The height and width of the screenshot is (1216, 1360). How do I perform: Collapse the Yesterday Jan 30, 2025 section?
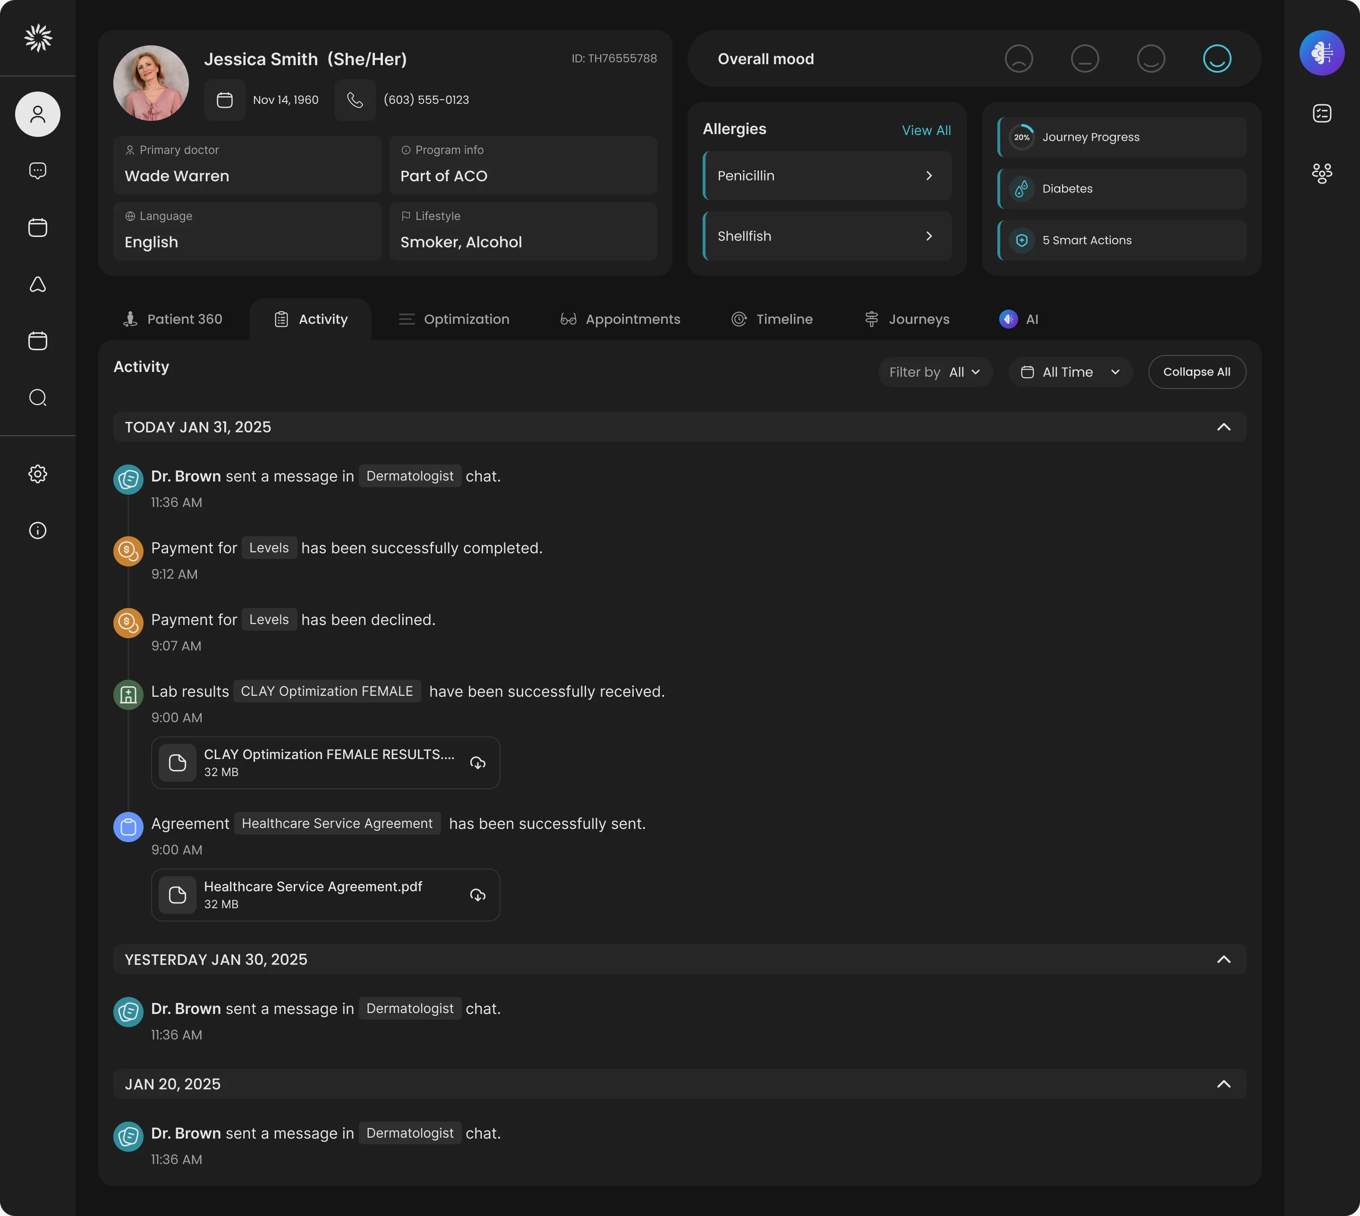point(1223,960)
